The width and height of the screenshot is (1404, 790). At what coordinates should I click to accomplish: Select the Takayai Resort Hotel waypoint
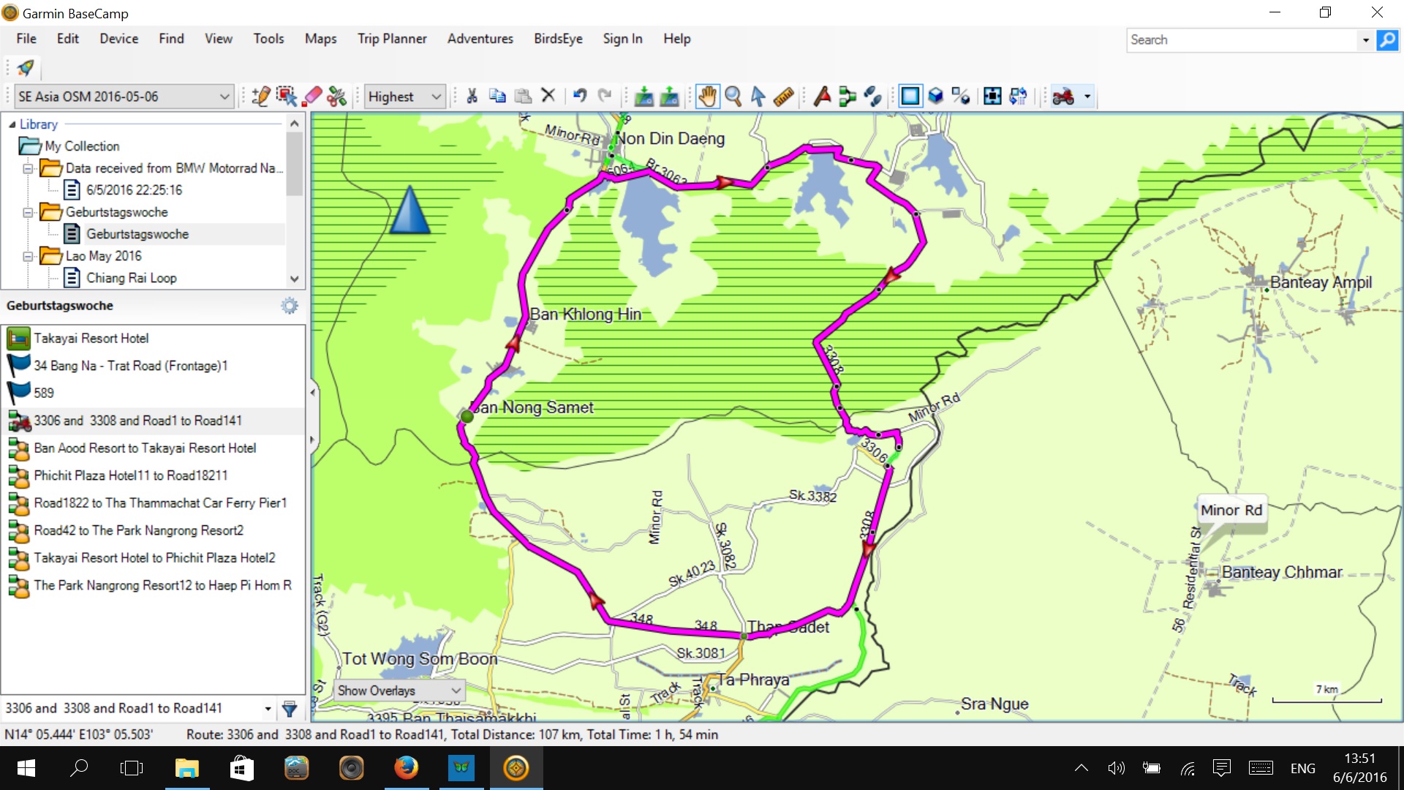(153, 338)
